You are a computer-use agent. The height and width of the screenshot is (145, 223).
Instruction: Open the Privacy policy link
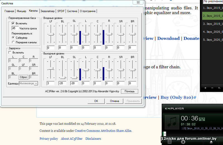click(49, 139)
